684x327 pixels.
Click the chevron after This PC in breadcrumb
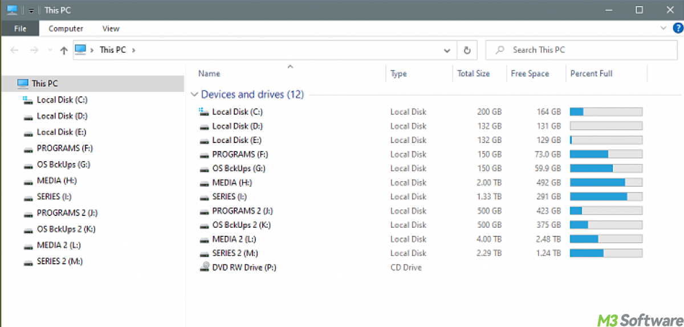[133, 50]
